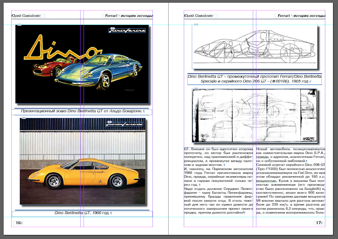Select the Pininfarina logo on the black sketch
Image resolution: width=338 pixels, height=239 pixels.
127,31
